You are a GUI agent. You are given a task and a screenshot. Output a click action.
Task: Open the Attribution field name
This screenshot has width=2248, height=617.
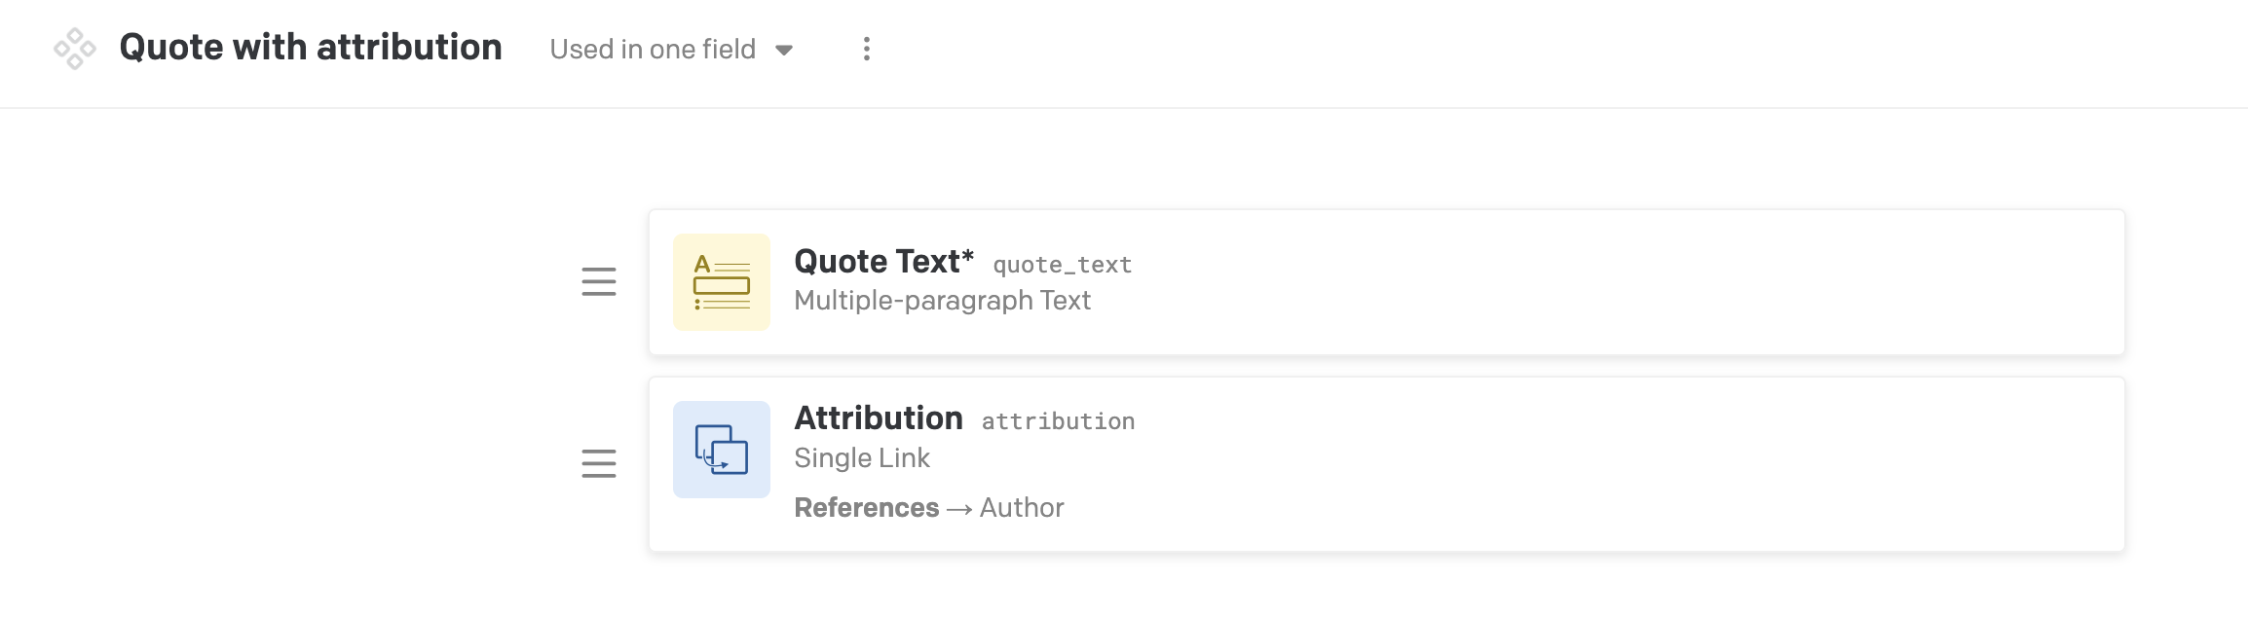click(x=879, y=418)
